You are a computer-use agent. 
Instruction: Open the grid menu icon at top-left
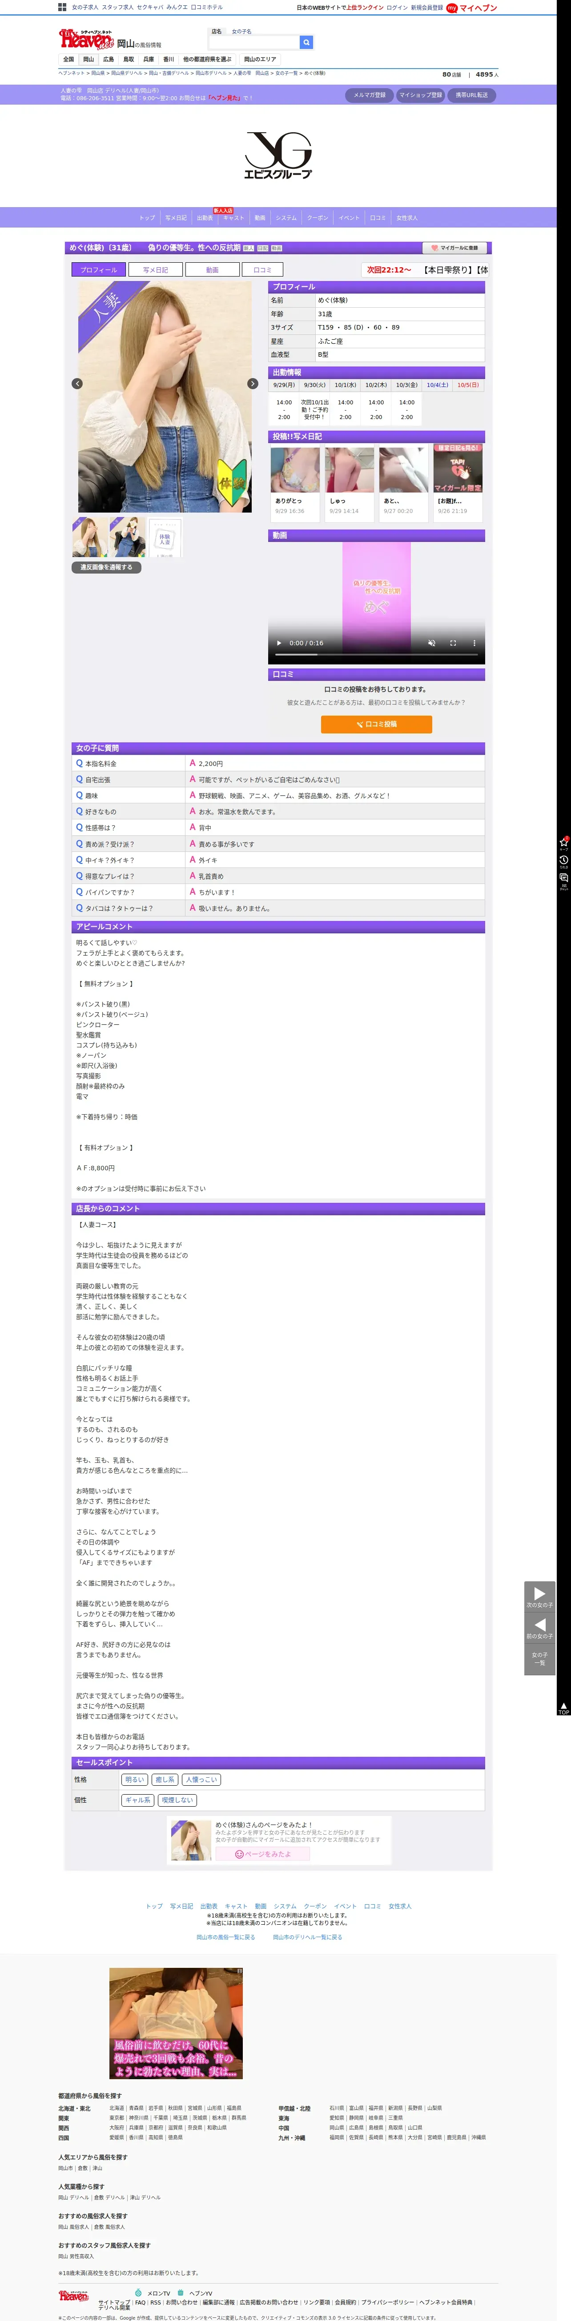(x=62, y=7)
